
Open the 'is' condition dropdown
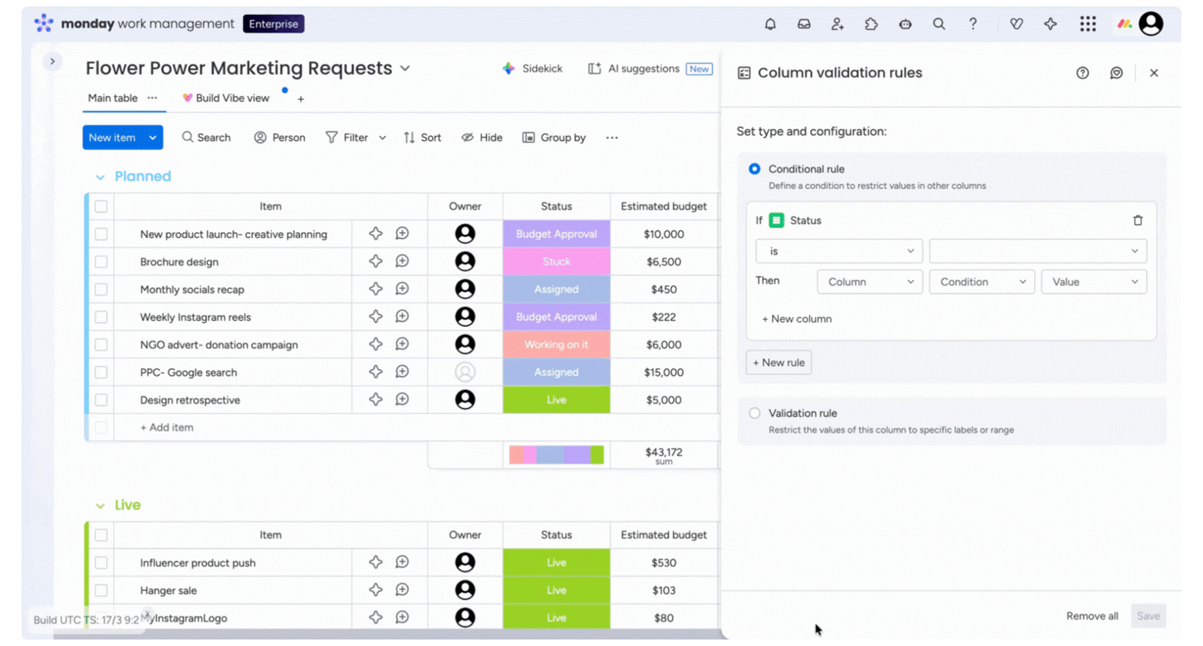838,252
